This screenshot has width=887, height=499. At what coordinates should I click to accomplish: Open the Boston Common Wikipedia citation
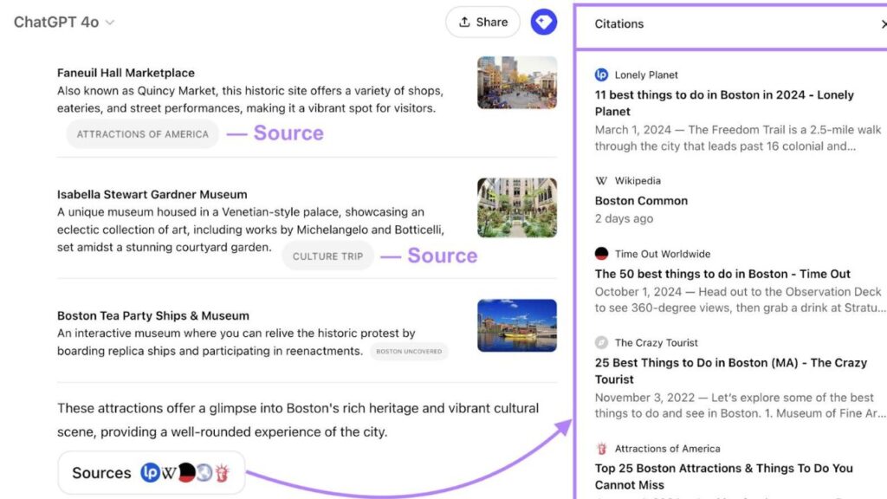pyautogui.click(x=641, y=201)
